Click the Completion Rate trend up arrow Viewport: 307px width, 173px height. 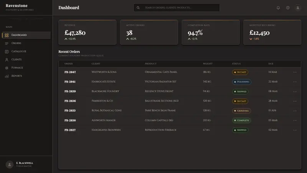pyautogui.click(x=189, y=39)
